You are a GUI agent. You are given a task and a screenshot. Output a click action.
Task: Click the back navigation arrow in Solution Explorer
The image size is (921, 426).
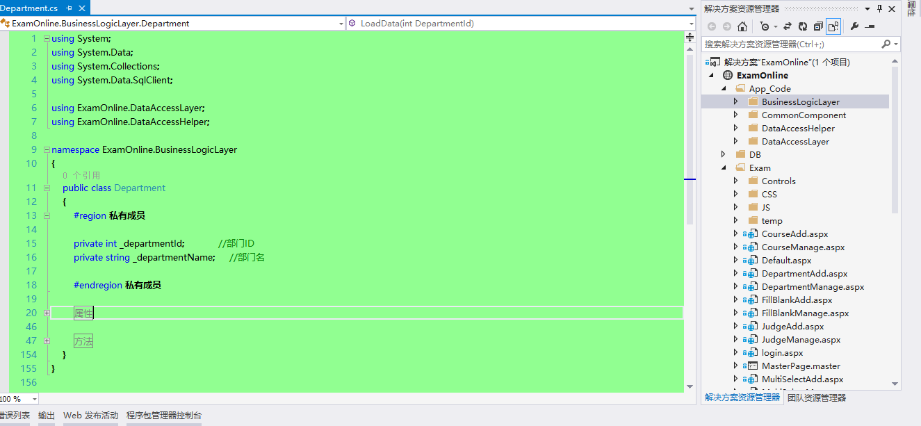[x=711, y=26]
